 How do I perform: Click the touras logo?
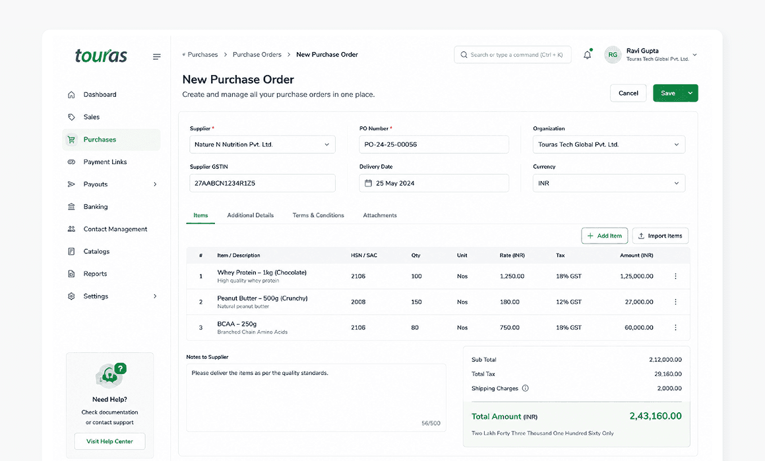[x=101, y=56]
